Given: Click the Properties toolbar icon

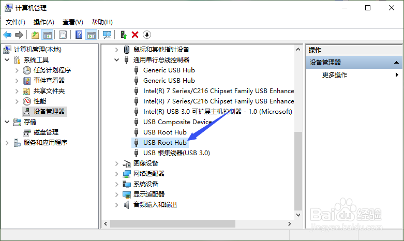Looking at the screenshot, I should pyautogui.click(x=63, y=35).
